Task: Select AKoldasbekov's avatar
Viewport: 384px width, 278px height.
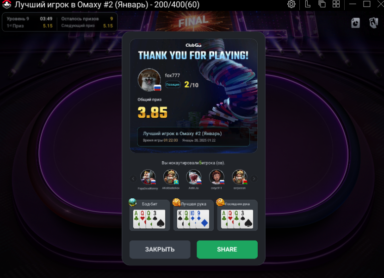Action: click(x=171, y=177)
